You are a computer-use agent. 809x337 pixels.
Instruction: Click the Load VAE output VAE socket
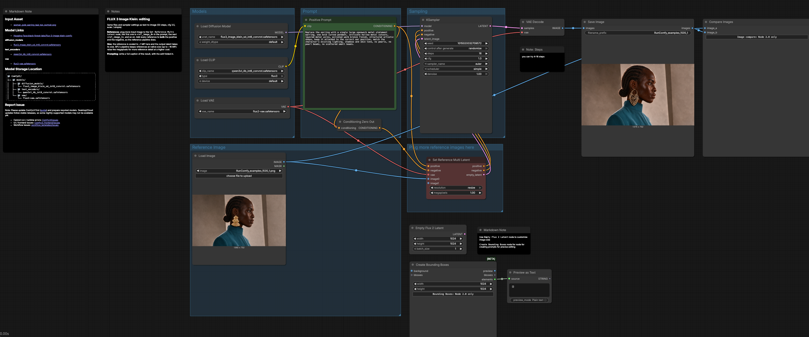288,107
